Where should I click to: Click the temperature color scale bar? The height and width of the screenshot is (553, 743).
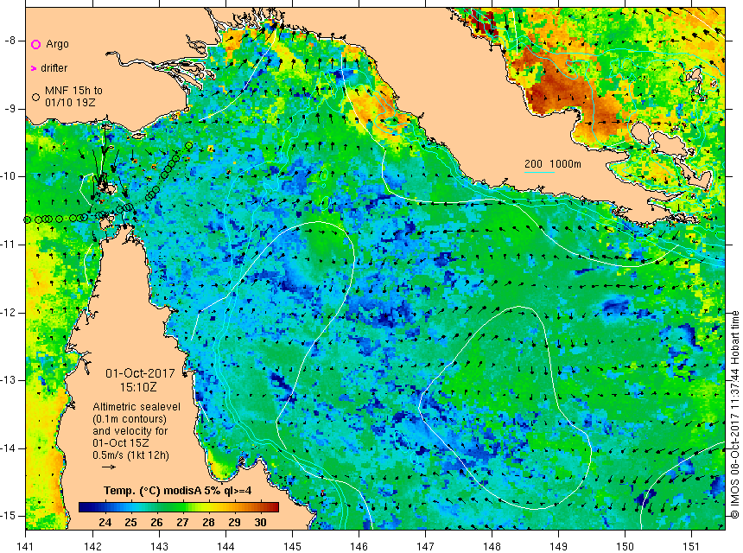click(x=179, y=507)
